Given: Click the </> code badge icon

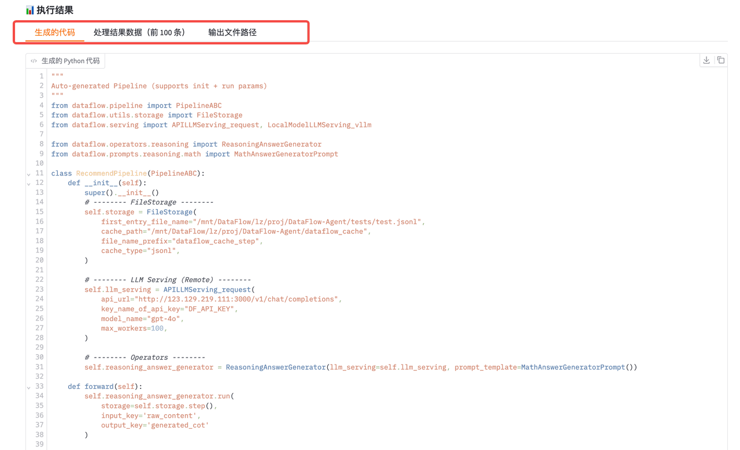Looking at the screenshot, I should pyautogui.click(x=34, y=60).
